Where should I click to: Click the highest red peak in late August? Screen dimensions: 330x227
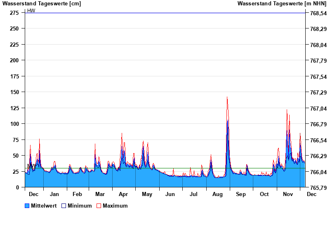click(227, 97)
